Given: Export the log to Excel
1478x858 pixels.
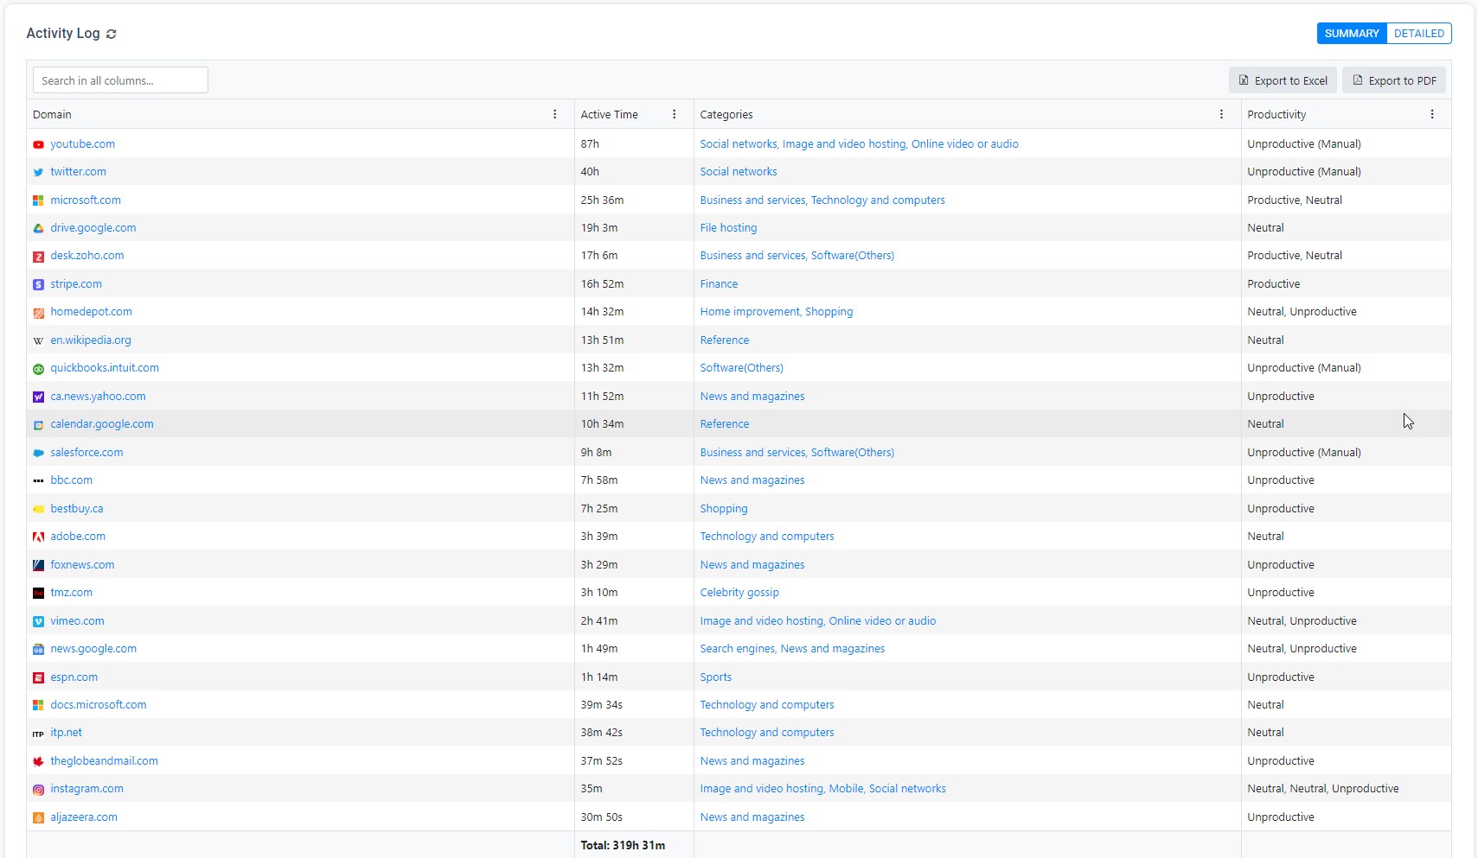Looking at the screenshot, I should tap(1283, 80).
